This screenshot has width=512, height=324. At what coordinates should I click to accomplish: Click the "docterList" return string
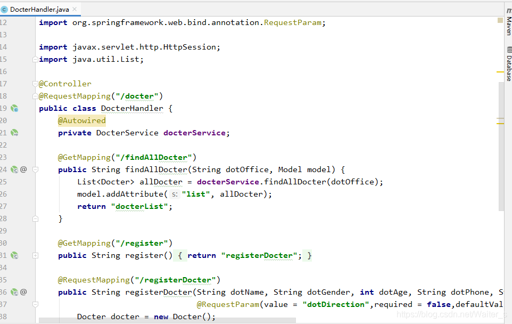click(x=139, y=207)
